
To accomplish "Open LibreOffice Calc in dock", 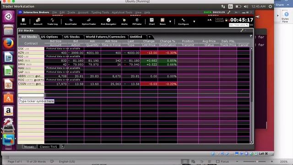I will 8,71.
